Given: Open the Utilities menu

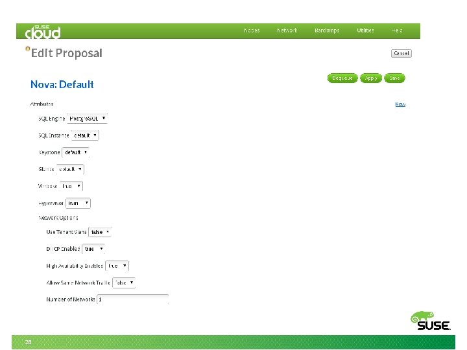Looking at the screenshot, I should tap(365, 30).
